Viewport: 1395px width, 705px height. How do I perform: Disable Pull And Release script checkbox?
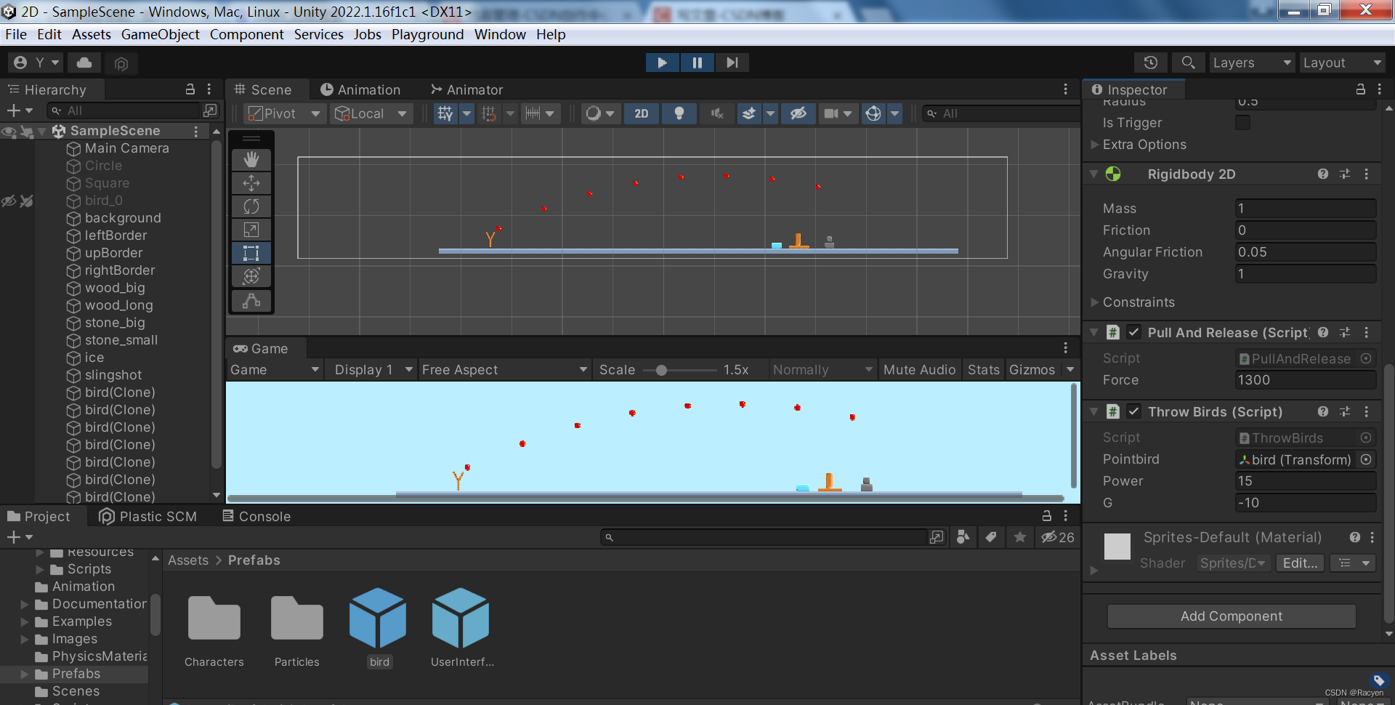pos(1133,332)
